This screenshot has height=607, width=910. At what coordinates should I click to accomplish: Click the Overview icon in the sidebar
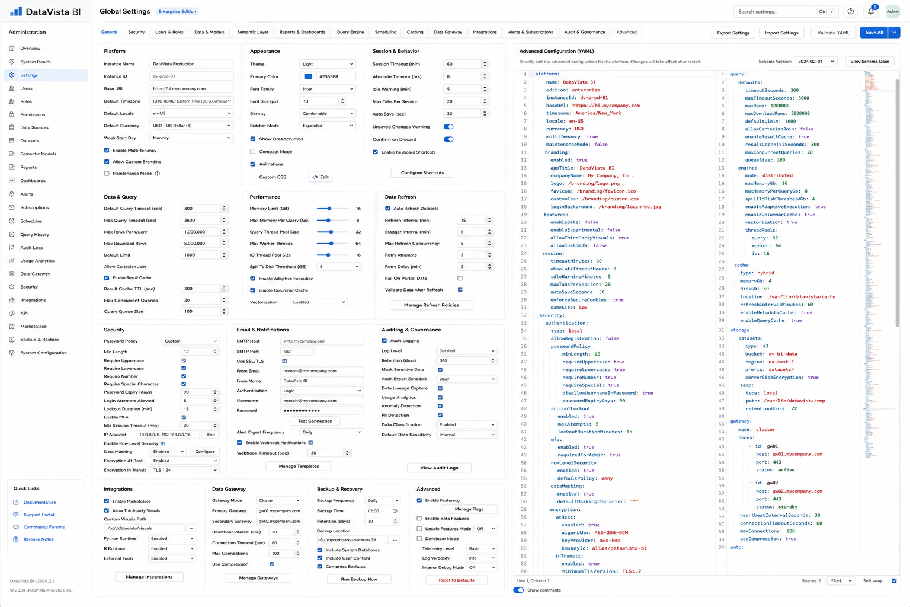coord(12,49)
